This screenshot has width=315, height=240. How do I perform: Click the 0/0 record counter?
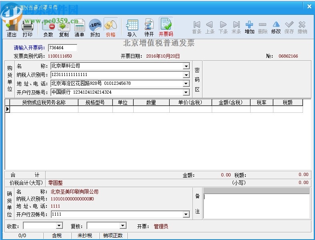coord(22,236)
